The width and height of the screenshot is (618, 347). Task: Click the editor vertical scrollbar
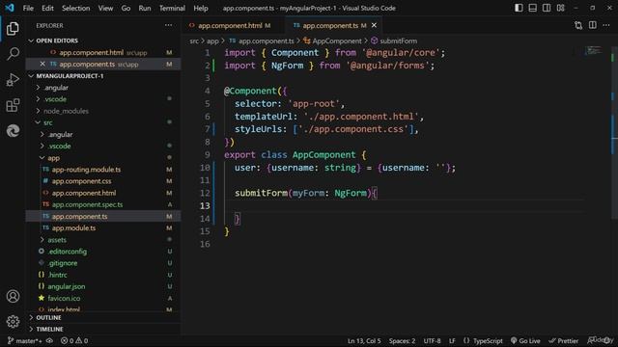click(x=614, y=134)
